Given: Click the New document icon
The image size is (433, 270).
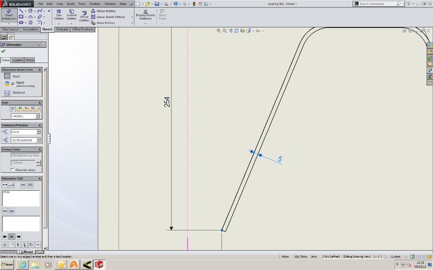Looking at the screenshot, I should point(138,4).
